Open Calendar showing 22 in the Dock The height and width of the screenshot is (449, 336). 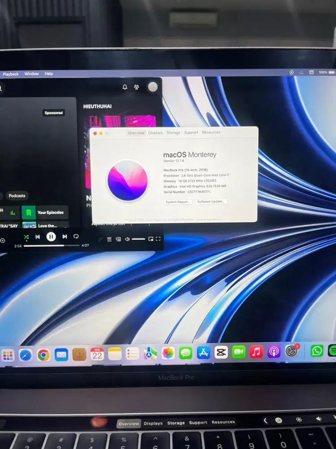coord(97,354)
